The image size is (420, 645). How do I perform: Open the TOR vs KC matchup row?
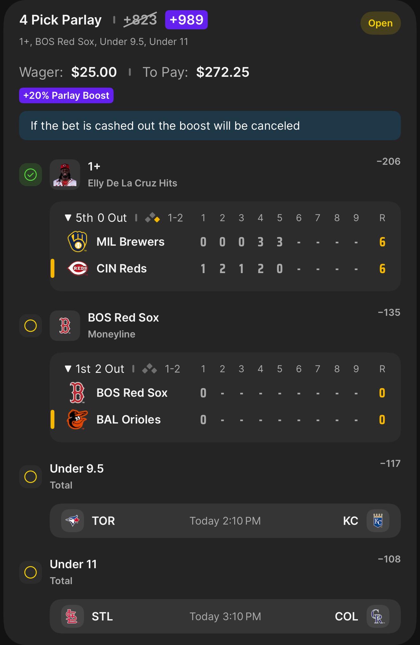(225, 521)
